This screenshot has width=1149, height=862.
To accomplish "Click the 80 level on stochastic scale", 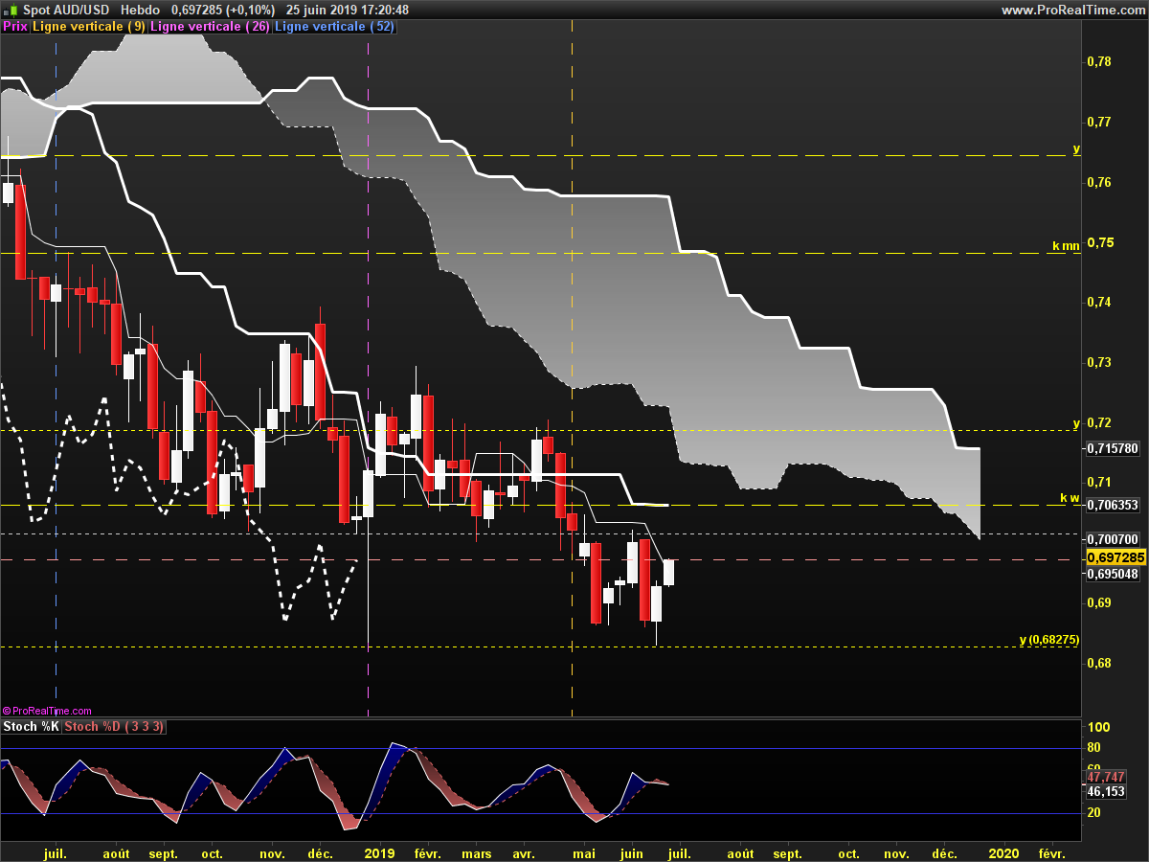I will (x=1093, y=748).
